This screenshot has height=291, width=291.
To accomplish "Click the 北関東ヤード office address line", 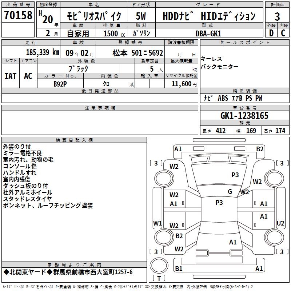I will click(x=68, y=272).
